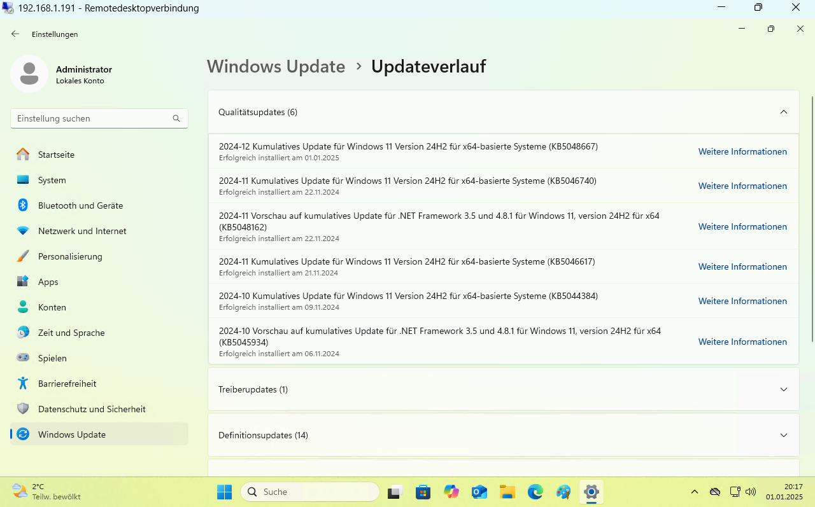This screenshot has width=815, height=507.
Task: Select the Personalisierung brush icon
Action: click(x=23, y=256)
